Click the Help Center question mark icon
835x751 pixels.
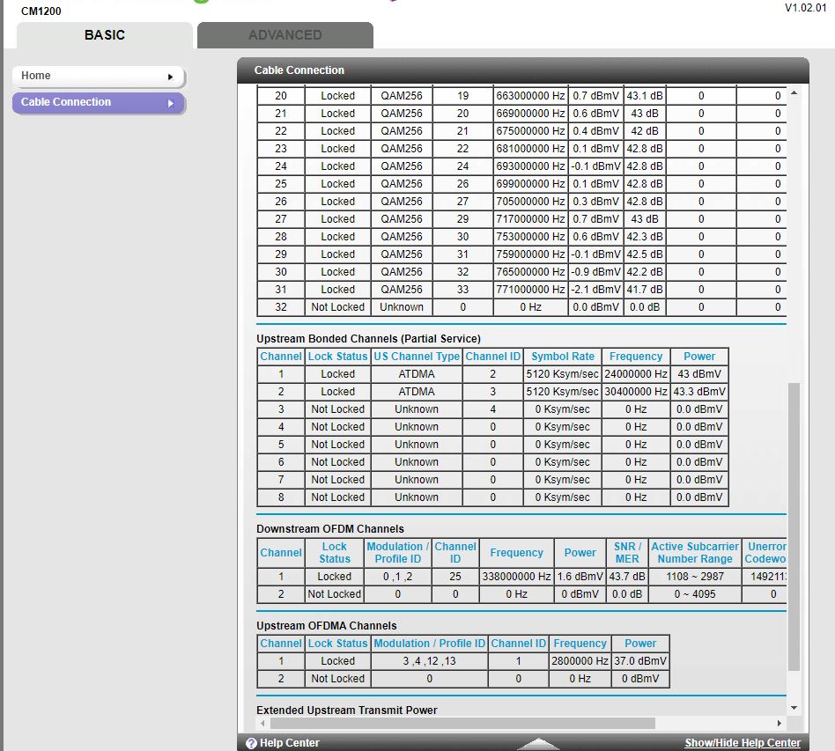[x=251, y=744]
